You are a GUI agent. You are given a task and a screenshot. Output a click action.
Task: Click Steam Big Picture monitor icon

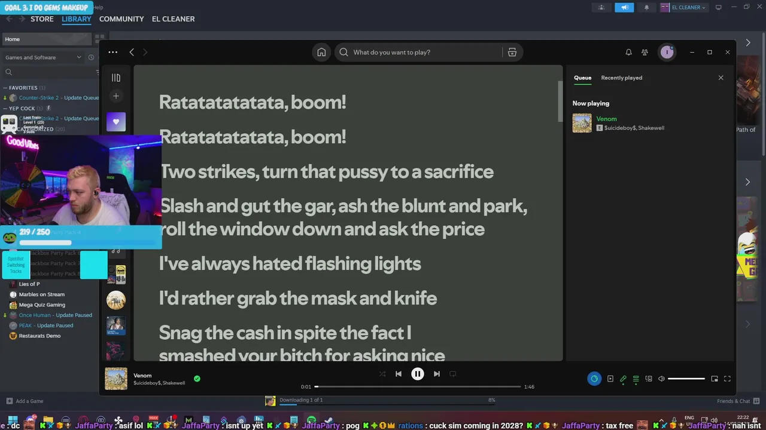tap(719, 7)
